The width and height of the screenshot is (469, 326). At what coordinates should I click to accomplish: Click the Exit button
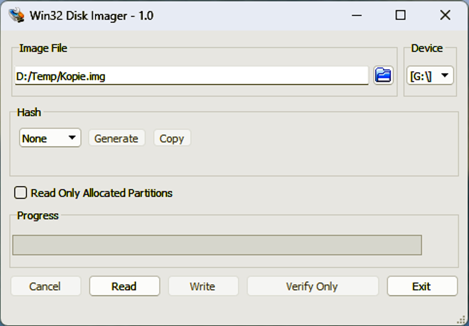pos(422,286)
